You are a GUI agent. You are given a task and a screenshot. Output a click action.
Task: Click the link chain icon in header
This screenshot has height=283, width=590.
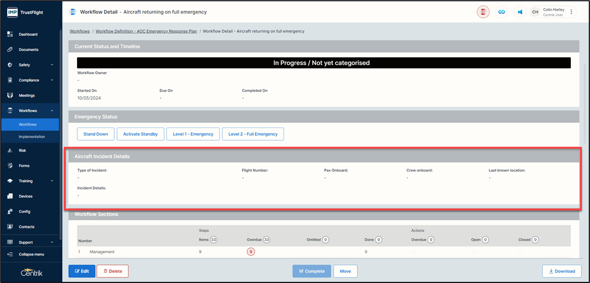coord(501,12)
